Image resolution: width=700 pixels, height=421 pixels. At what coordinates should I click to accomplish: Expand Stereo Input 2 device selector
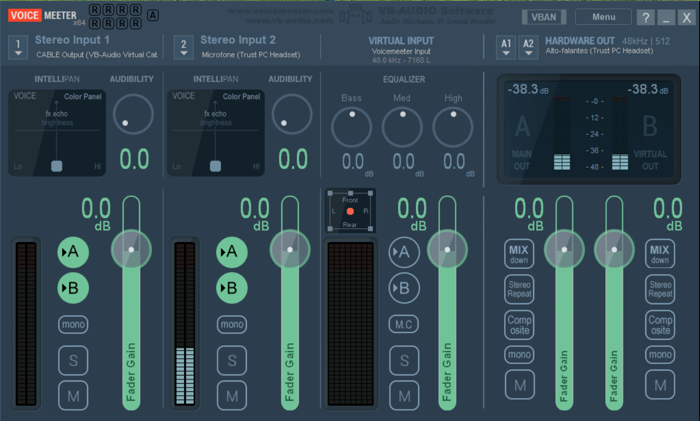pyautogui.click(x=183, y=47)
